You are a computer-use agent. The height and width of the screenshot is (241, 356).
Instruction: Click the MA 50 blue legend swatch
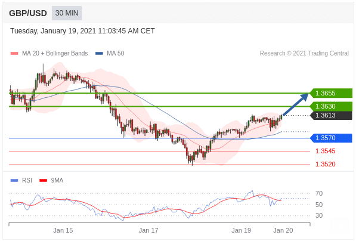[x=99, y=53]
